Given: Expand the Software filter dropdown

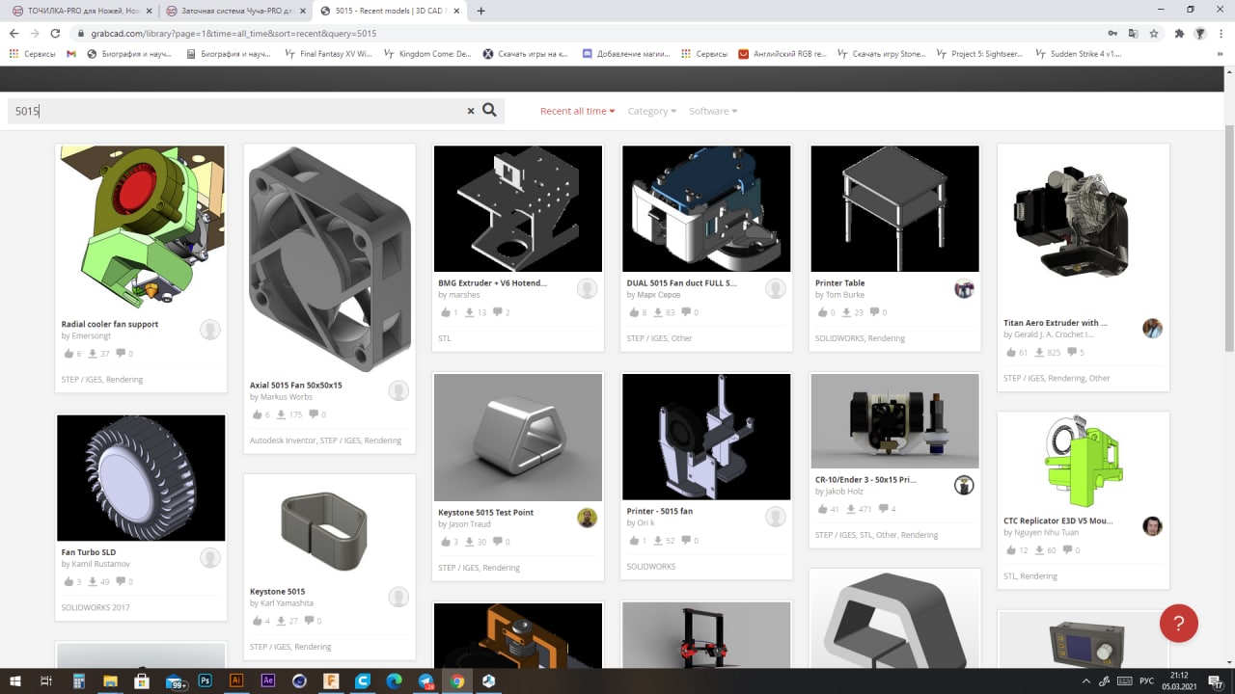Looking at the screenshot, I should coord(712,111).
